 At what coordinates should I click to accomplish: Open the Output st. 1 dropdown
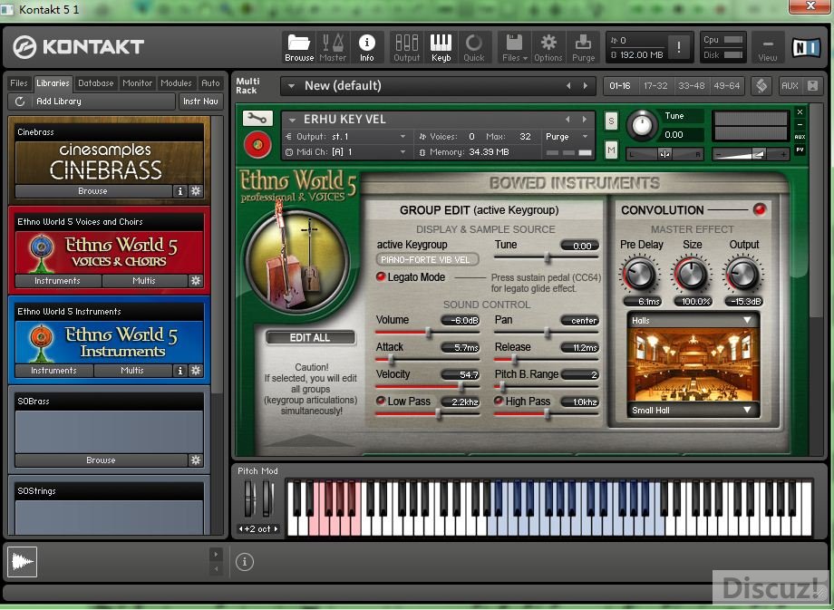pyautogui.click(x=402, y=137)
